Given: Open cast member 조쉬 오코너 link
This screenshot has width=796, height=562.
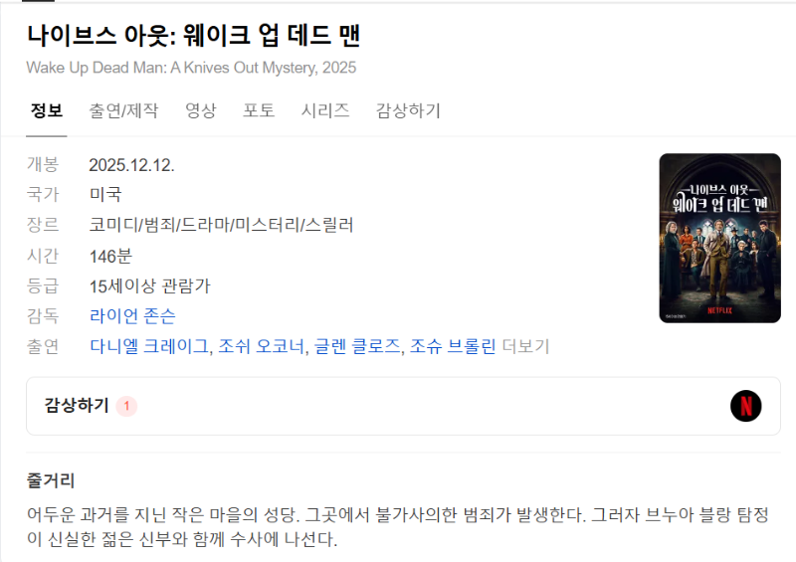Looking at the screenshot, I should [262, 346].
